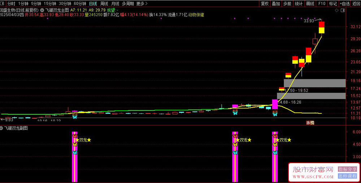Click the cyan butterfly in the rightmost magenta bar
Viewport: 361px width, 183px height.
pos(275,153)
